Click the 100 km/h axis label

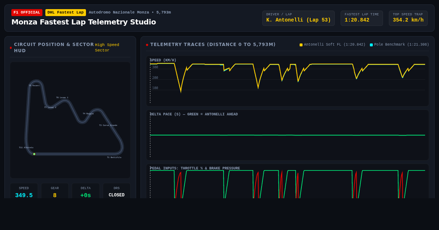(155, 88)
